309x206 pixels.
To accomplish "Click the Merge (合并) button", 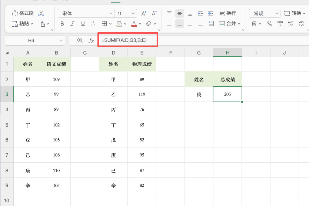I will click(227, 24).
